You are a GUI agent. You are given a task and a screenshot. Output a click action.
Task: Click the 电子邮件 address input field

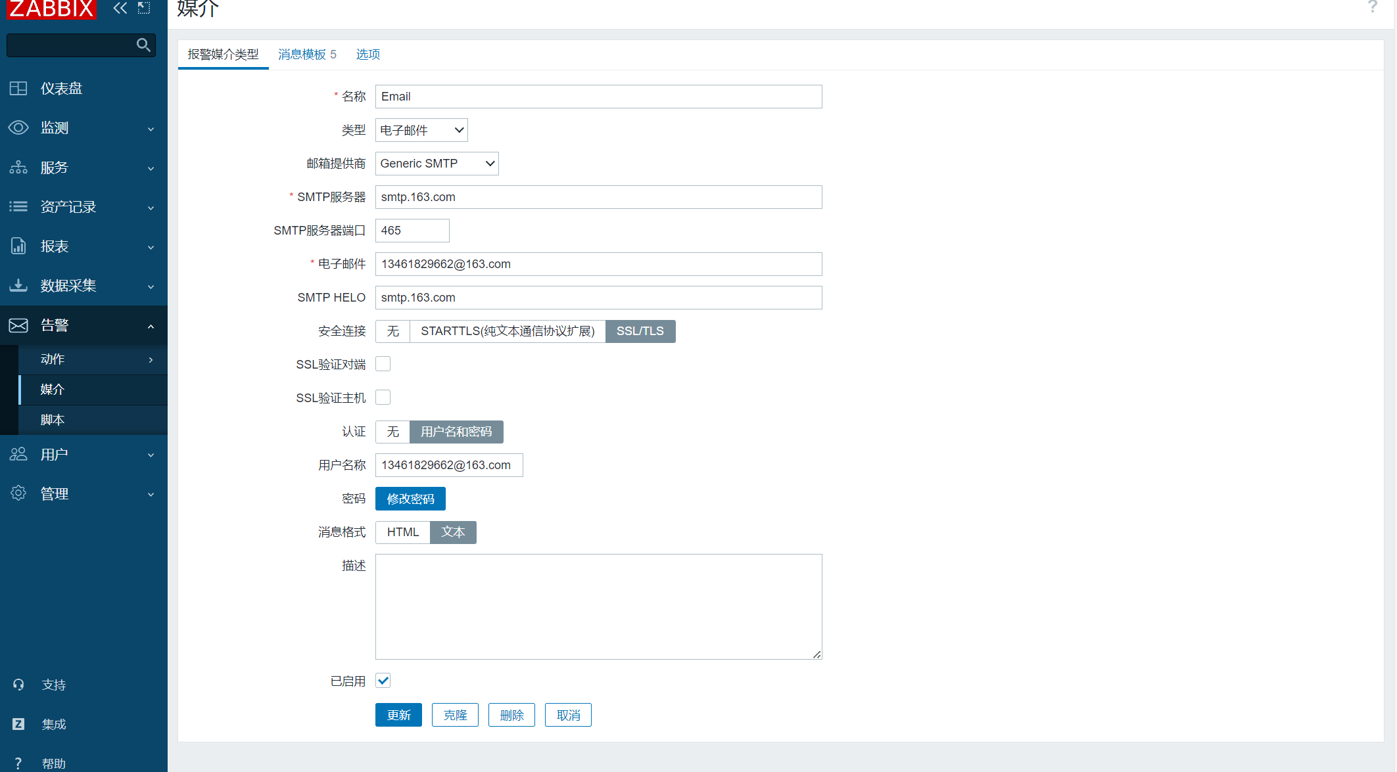[x=598, y=264]
